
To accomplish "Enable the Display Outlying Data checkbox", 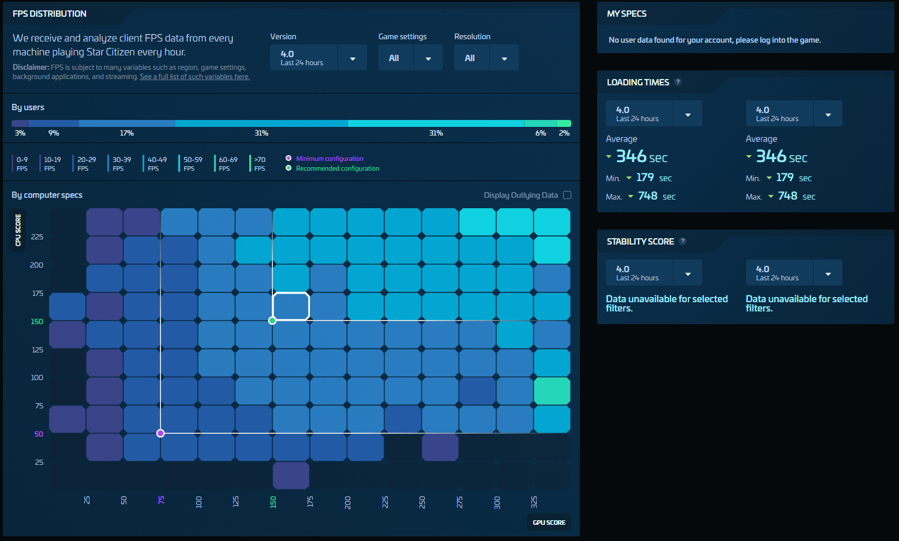I will coord(567,195).
